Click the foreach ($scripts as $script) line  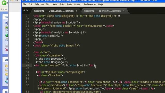(x=56, y=22)
